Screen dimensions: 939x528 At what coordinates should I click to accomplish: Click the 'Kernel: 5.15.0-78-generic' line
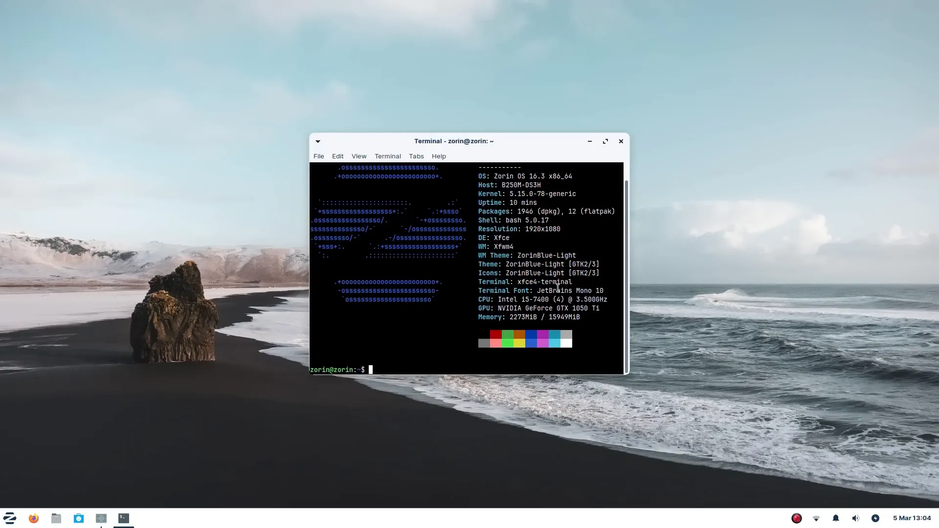tap(527, 194)
